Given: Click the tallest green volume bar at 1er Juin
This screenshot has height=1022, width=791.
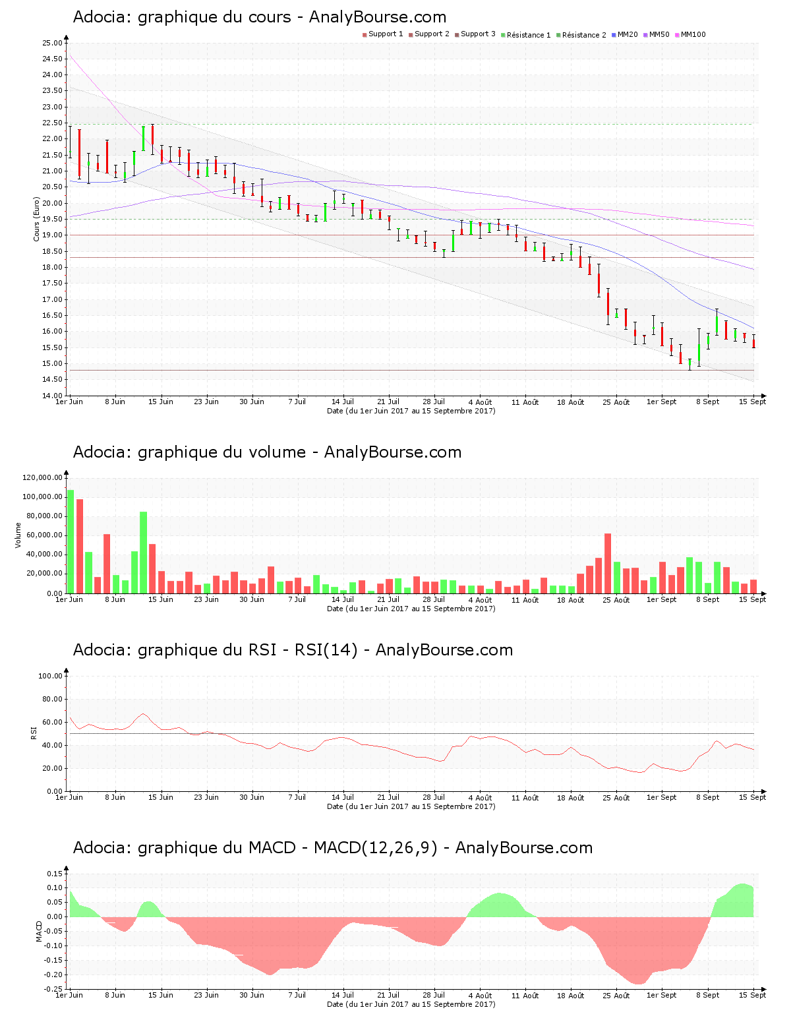Looking at the screenshot, I should click(x=71, y=541).
